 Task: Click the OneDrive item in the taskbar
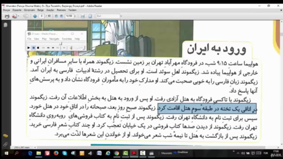(x=181, y=152)
